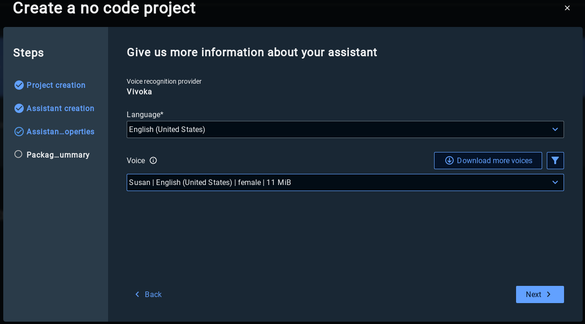The image size is (585, 324).
Task: Select the Package summary step label
Action: 58,155
